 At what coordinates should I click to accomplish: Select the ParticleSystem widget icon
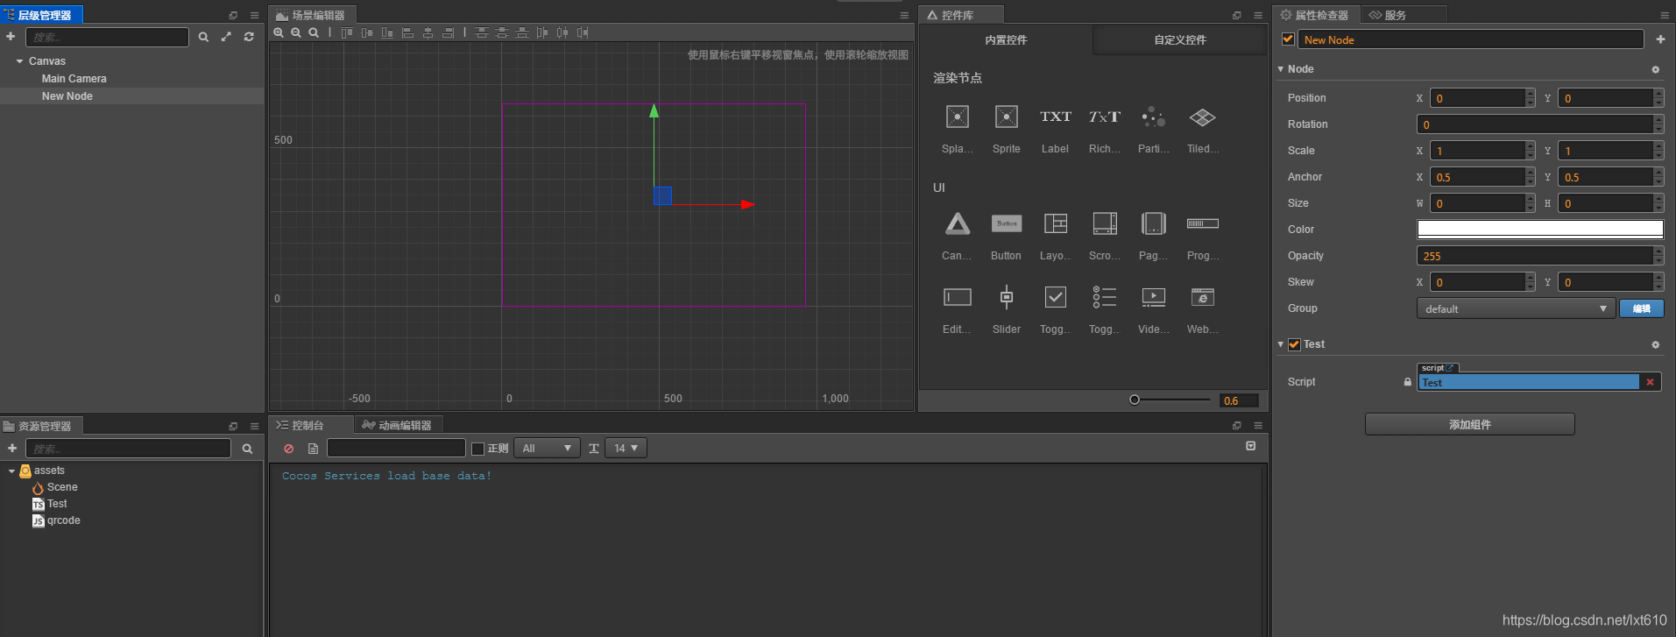pyautogui.click(x=1153, y=117)
